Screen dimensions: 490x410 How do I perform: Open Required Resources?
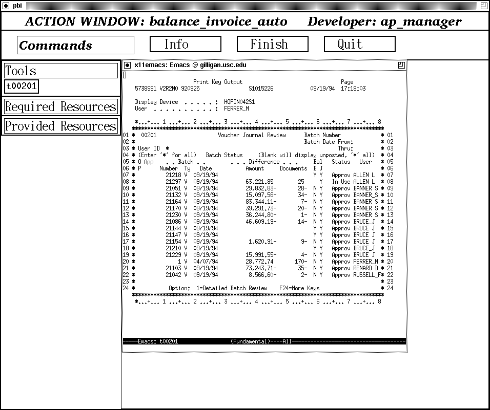coord(61,106)
